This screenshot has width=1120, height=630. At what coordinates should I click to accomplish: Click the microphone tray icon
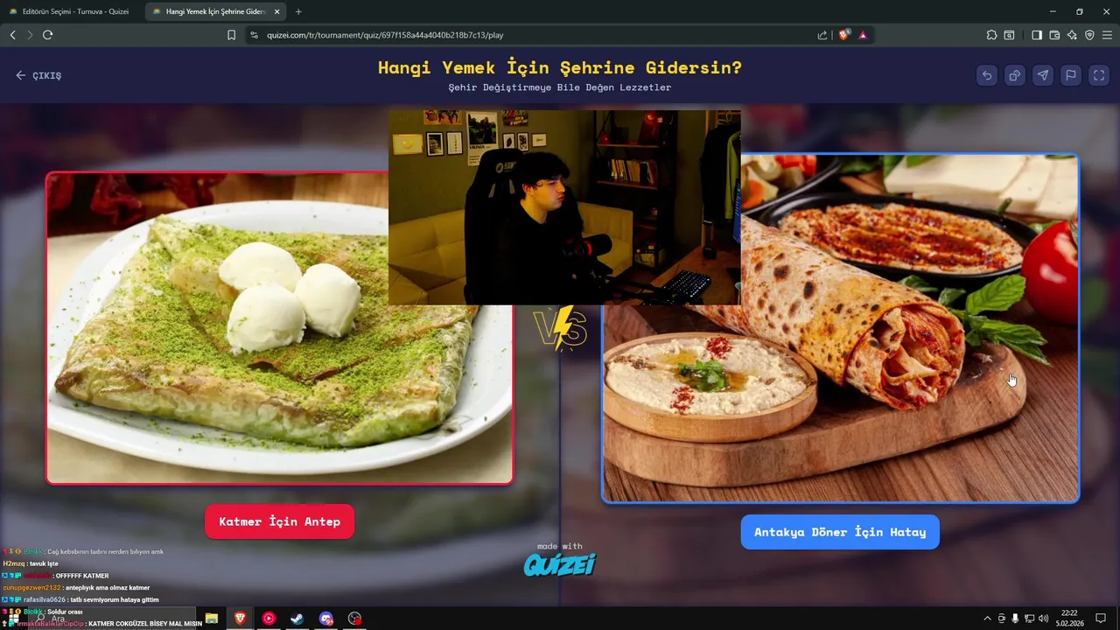tap(1015, 619)
